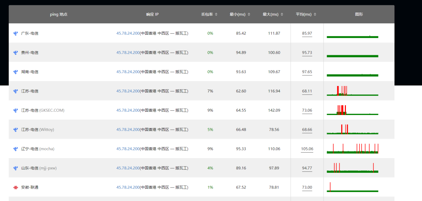Open IP link 45.78.24.200 in 贵州-电信 row
This screenshot has width=422, height=201.
tap(128, 53)
